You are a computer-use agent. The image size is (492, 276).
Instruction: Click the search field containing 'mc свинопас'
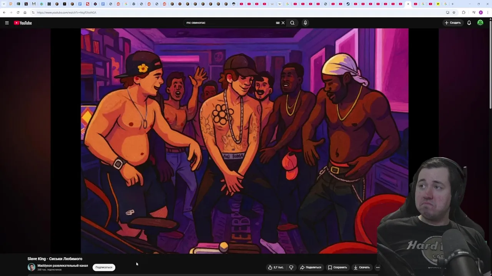click(229, 23)
